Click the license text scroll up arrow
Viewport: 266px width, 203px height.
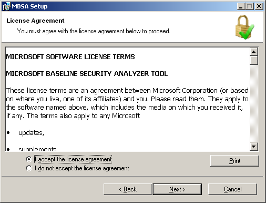(x=254, y=52)
